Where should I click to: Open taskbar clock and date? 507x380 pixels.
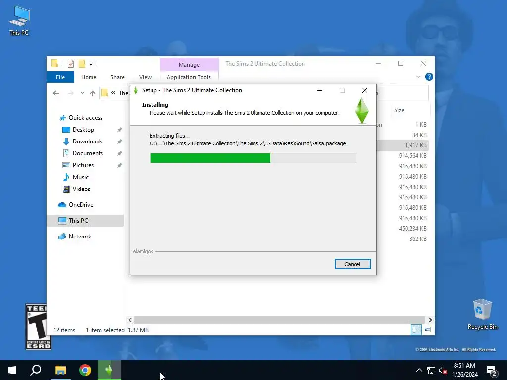(464, 370)
